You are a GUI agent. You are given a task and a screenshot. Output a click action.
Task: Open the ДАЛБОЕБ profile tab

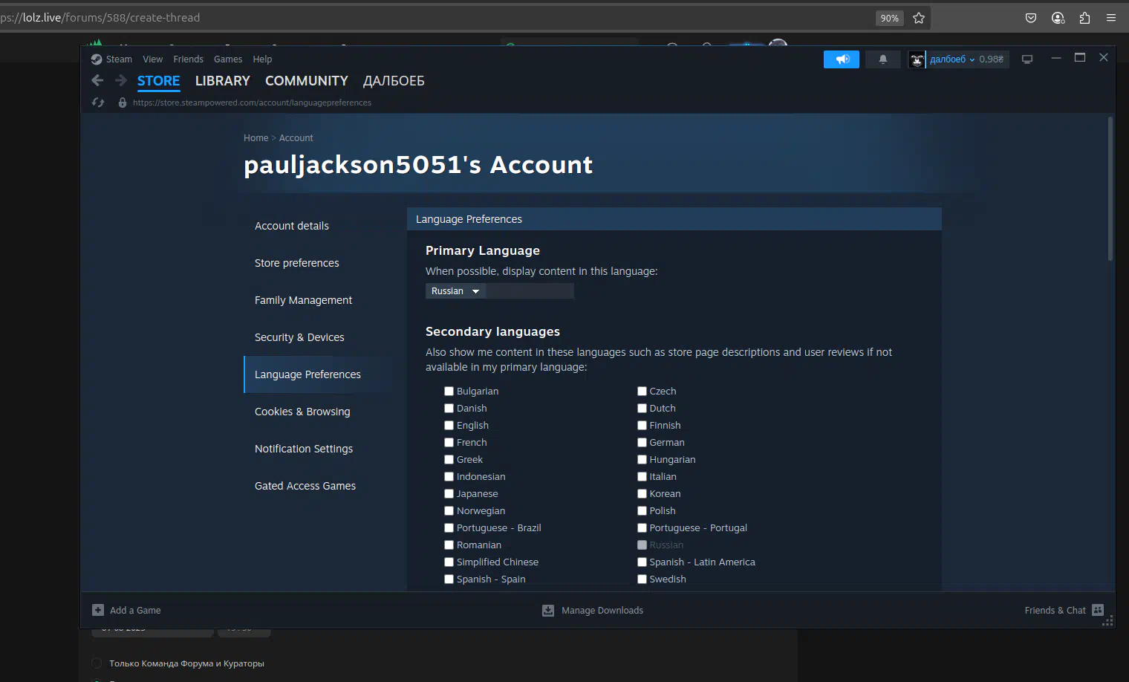point(394,81)
